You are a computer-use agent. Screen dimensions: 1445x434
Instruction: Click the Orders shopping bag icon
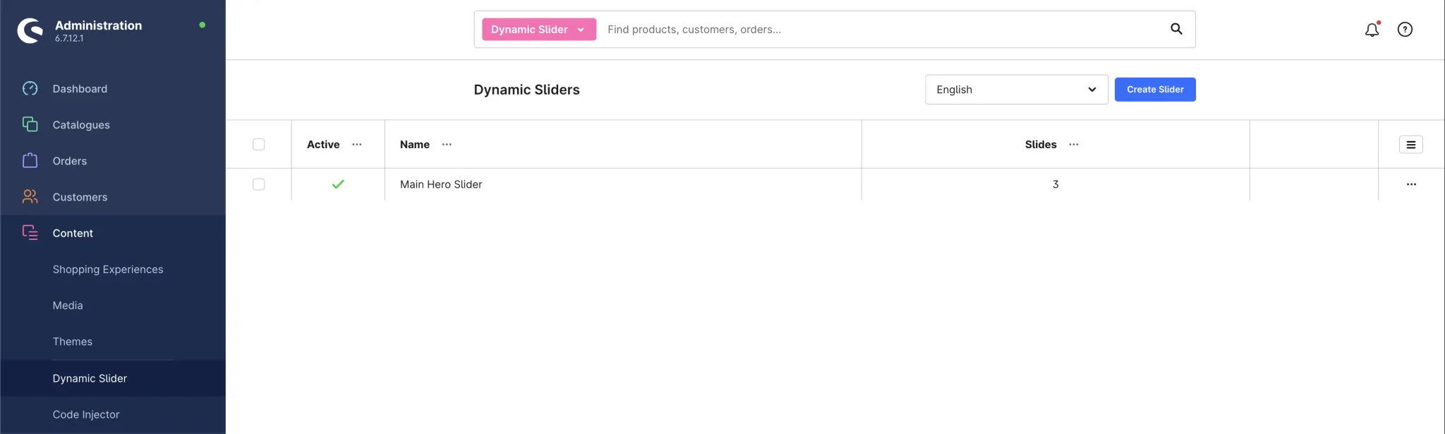click(x=30, y=161)
